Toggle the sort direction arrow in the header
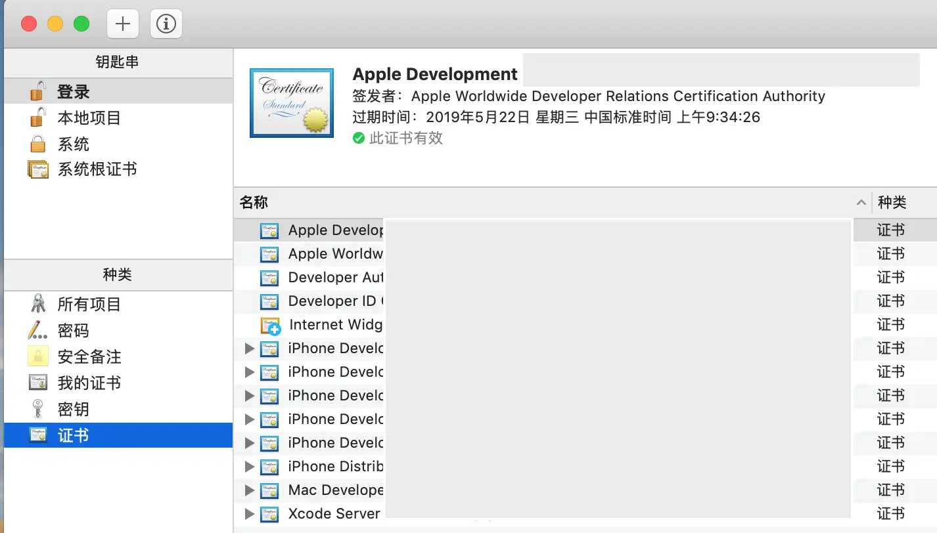 (x=861, y=202)
